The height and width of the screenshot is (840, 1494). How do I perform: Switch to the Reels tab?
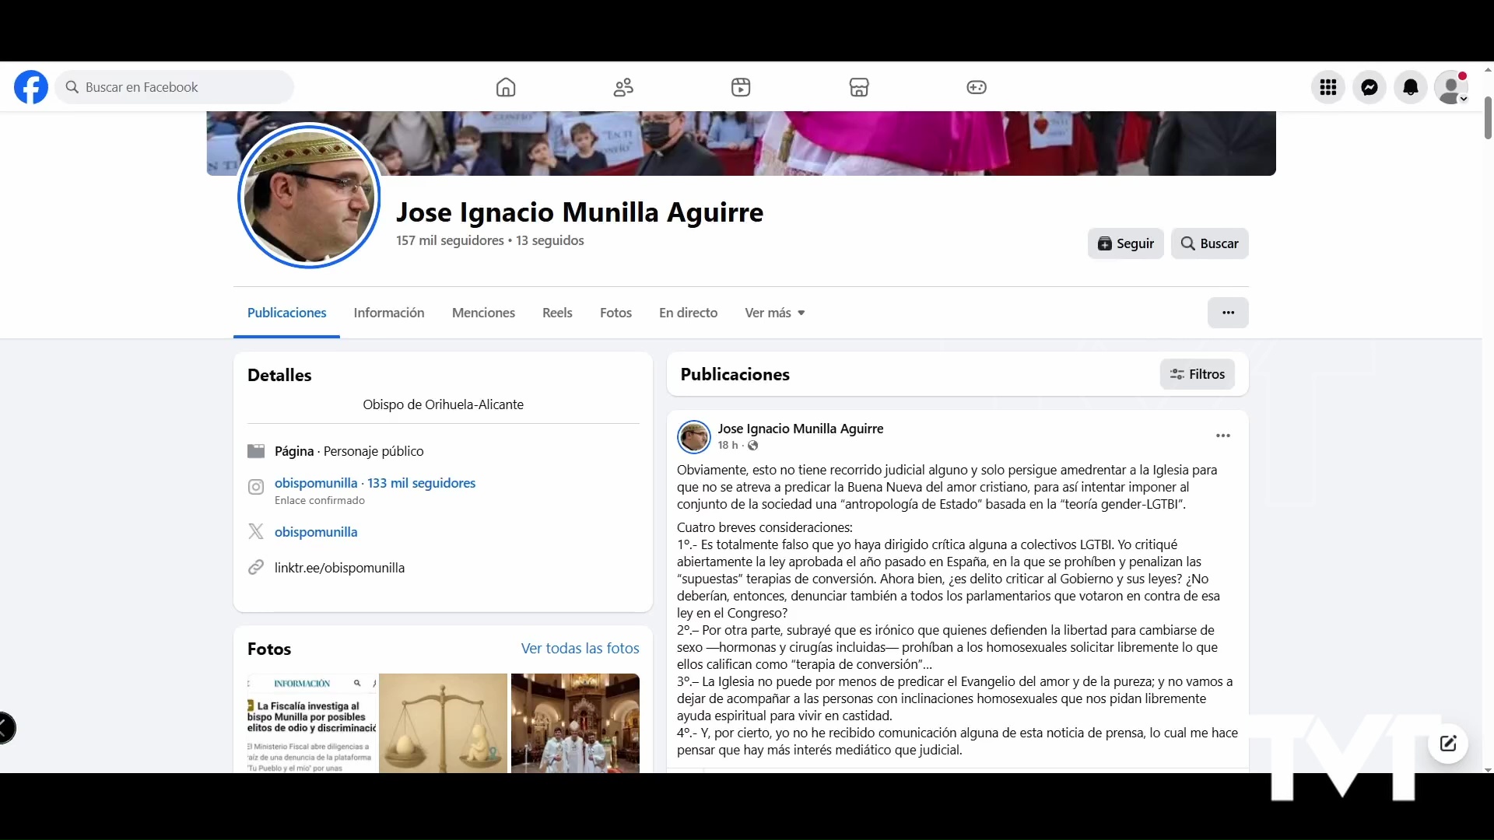[x=556, y=312]
